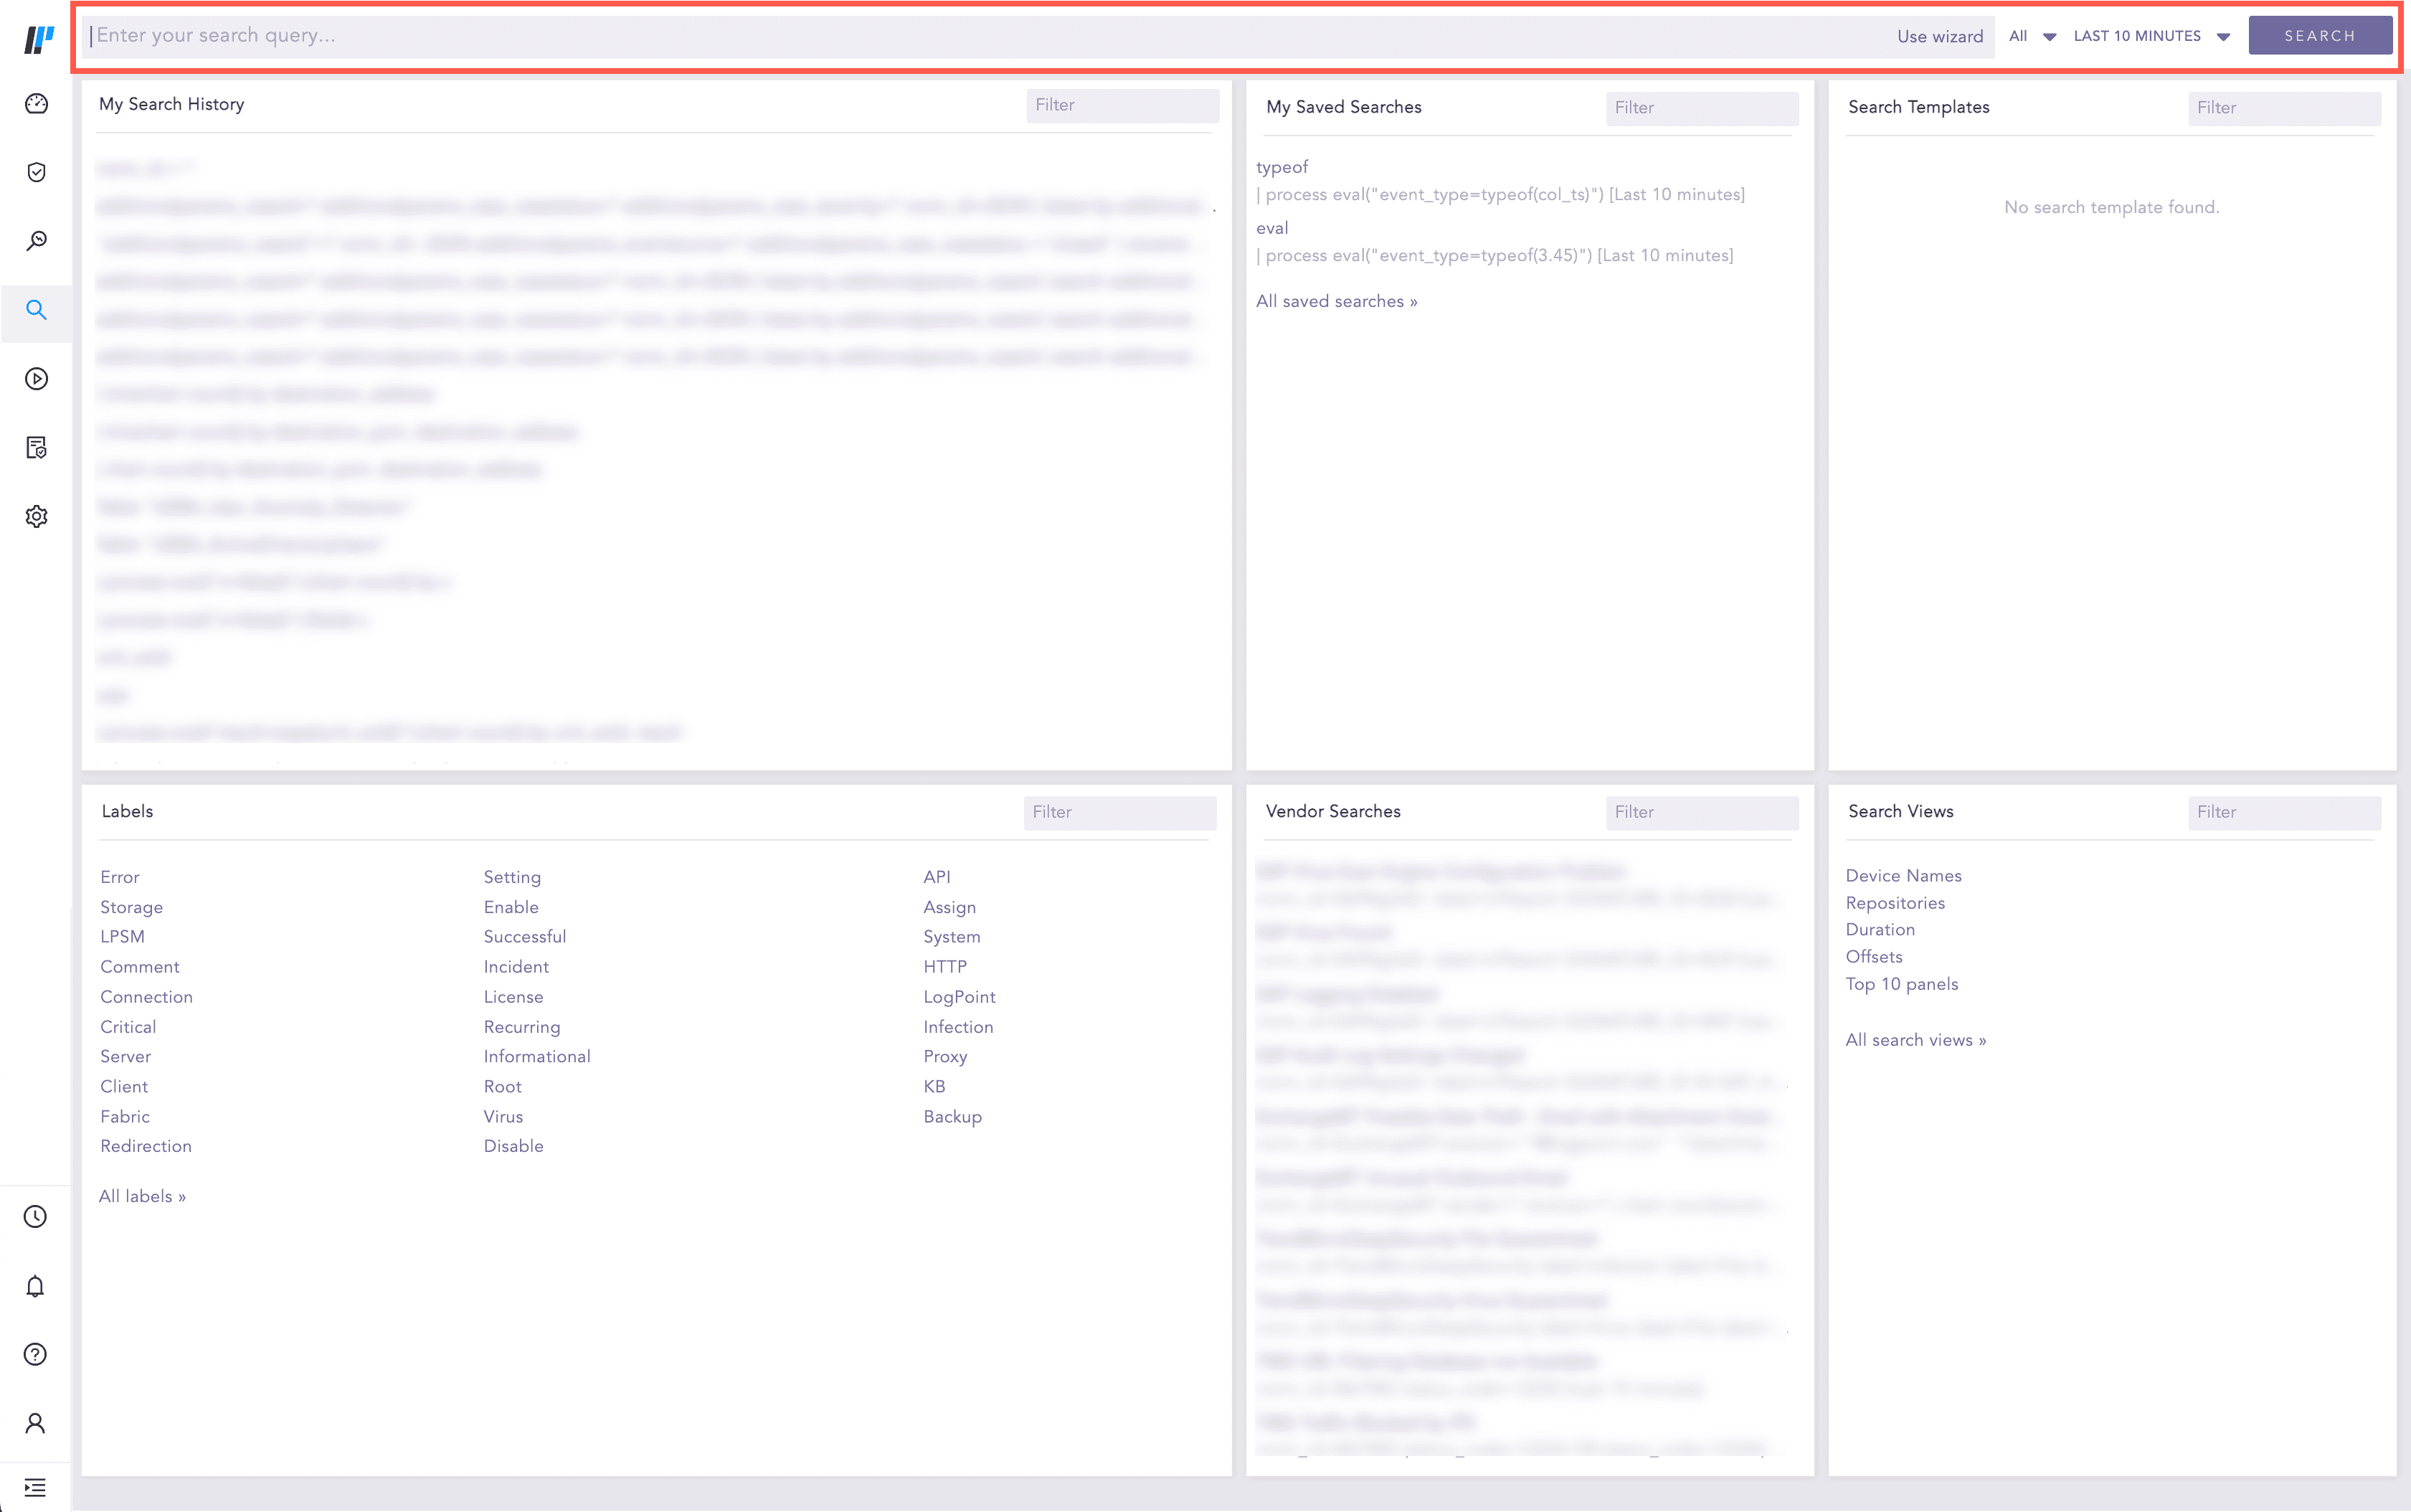This screenshot has width=2411, height=1512.
Task: Expand the 'All' repository dropdown
Action: pos(2030,36)
